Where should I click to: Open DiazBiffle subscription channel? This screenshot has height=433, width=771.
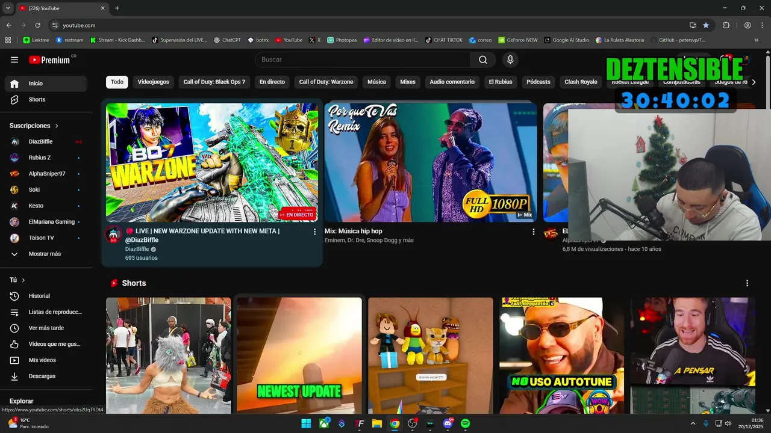tap(46, 141)
